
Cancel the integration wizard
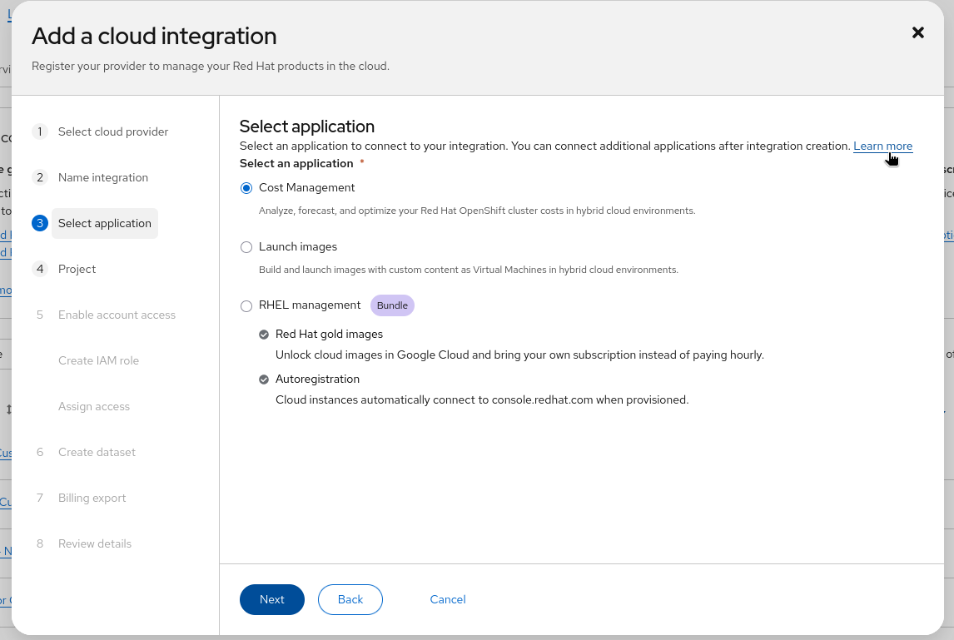point(448,599)
